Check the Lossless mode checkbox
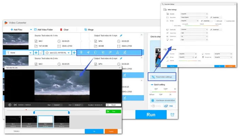 point(225,20)
